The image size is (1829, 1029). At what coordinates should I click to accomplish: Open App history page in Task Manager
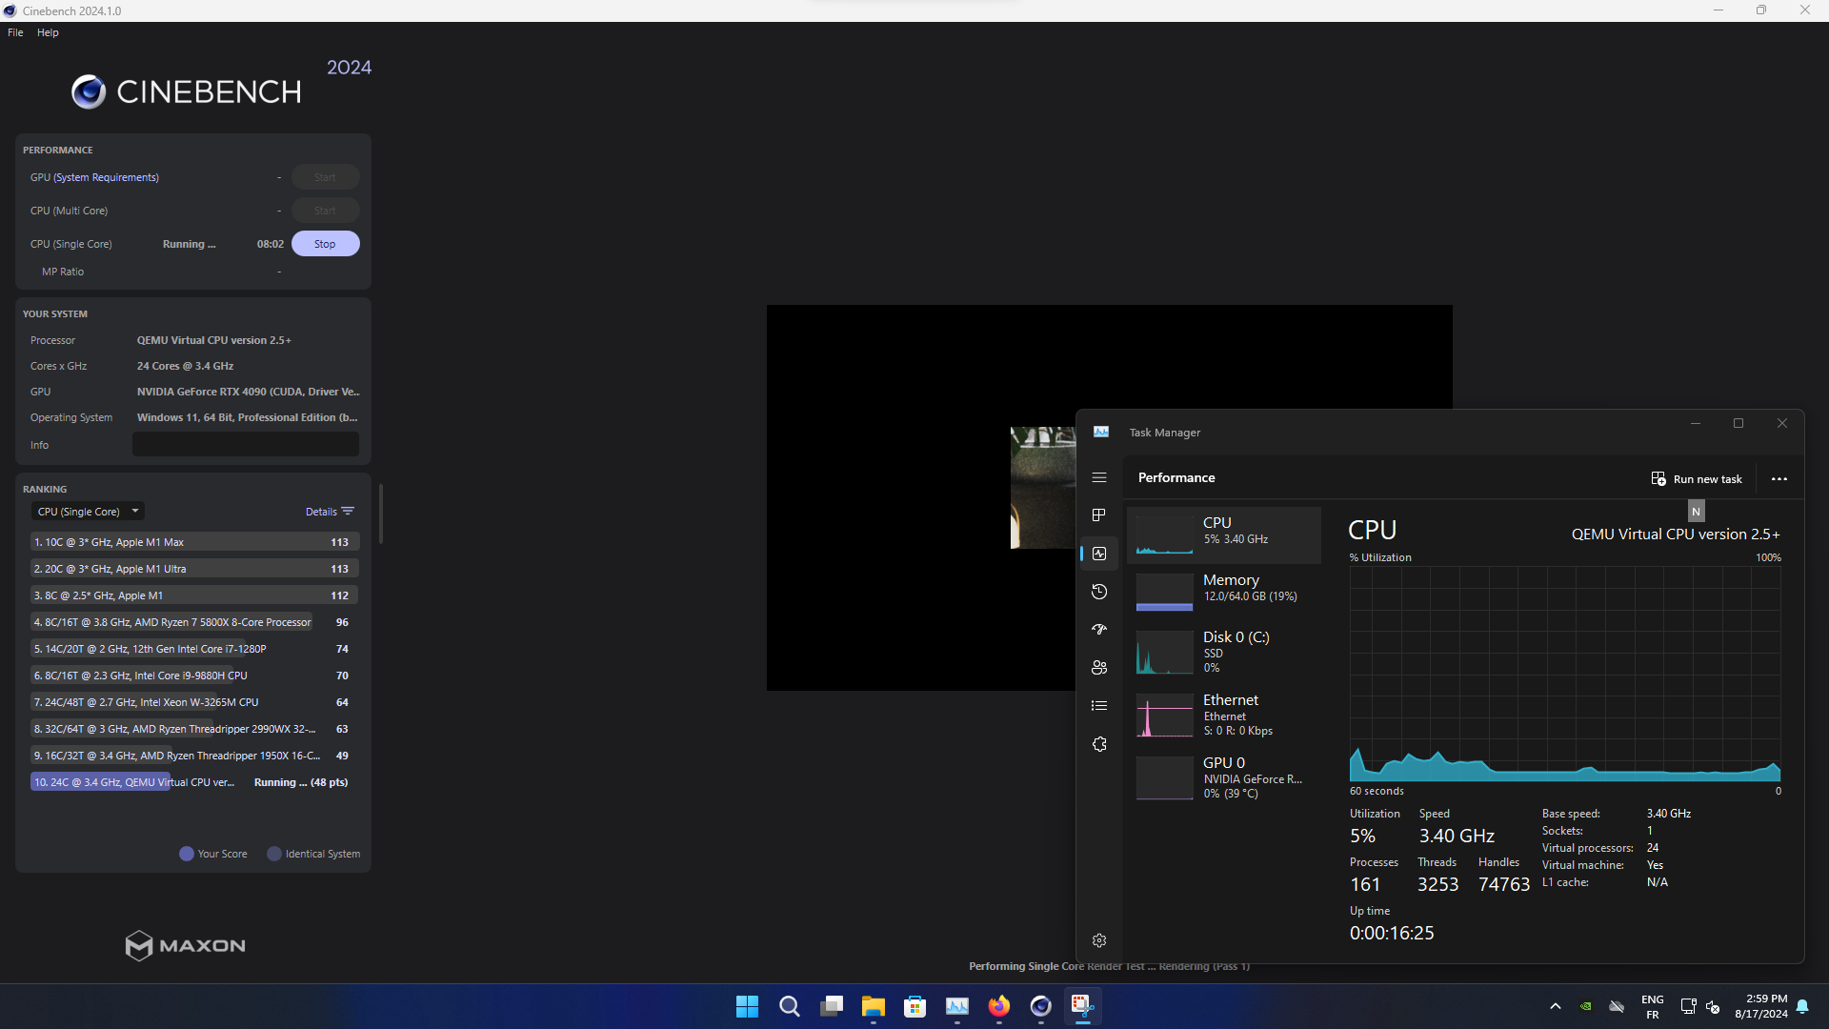click(1099, 592)
